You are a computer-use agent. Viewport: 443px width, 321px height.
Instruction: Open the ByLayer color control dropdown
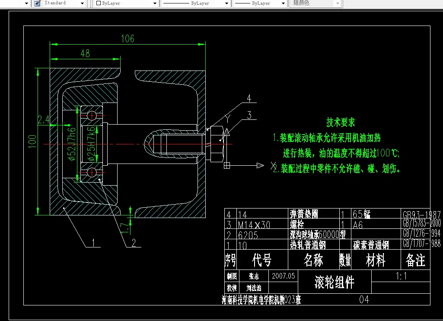point(155,3)
